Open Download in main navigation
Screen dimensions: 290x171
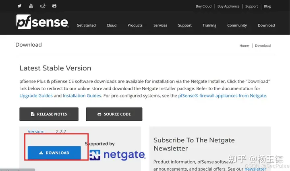(x=266, y=25)
